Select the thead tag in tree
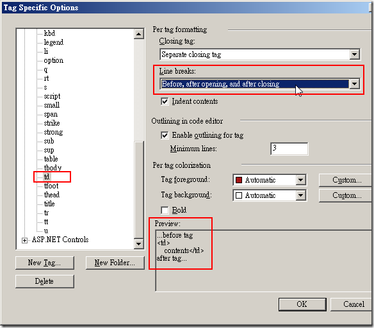374x328 pixels. pos(52,195)
